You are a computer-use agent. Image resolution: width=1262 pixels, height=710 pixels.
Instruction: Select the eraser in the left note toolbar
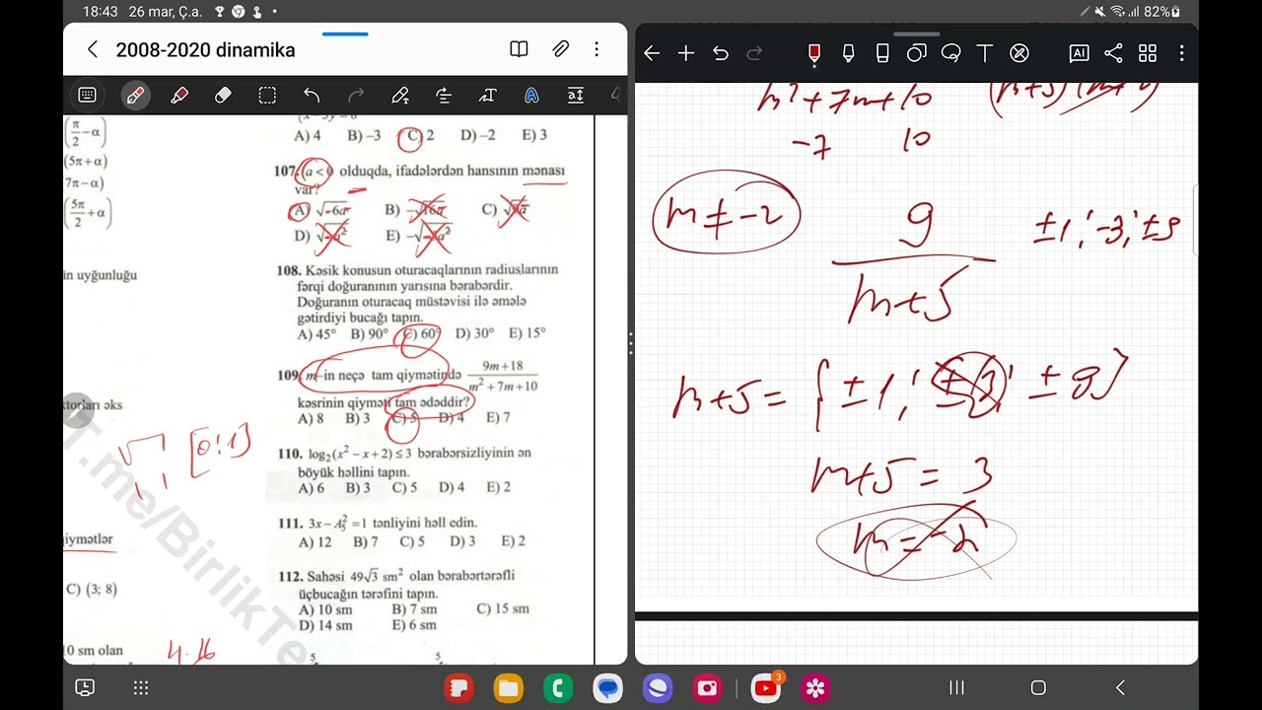223,96
